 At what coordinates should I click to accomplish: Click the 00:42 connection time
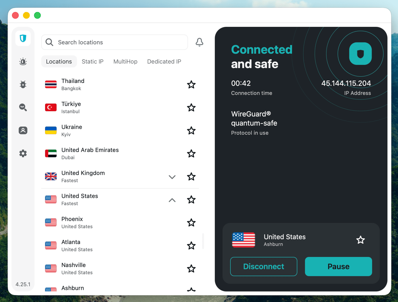coord(241,83)
